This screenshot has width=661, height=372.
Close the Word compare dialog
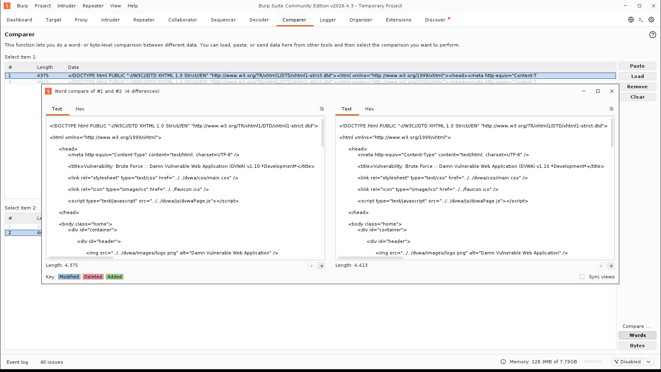612,91
